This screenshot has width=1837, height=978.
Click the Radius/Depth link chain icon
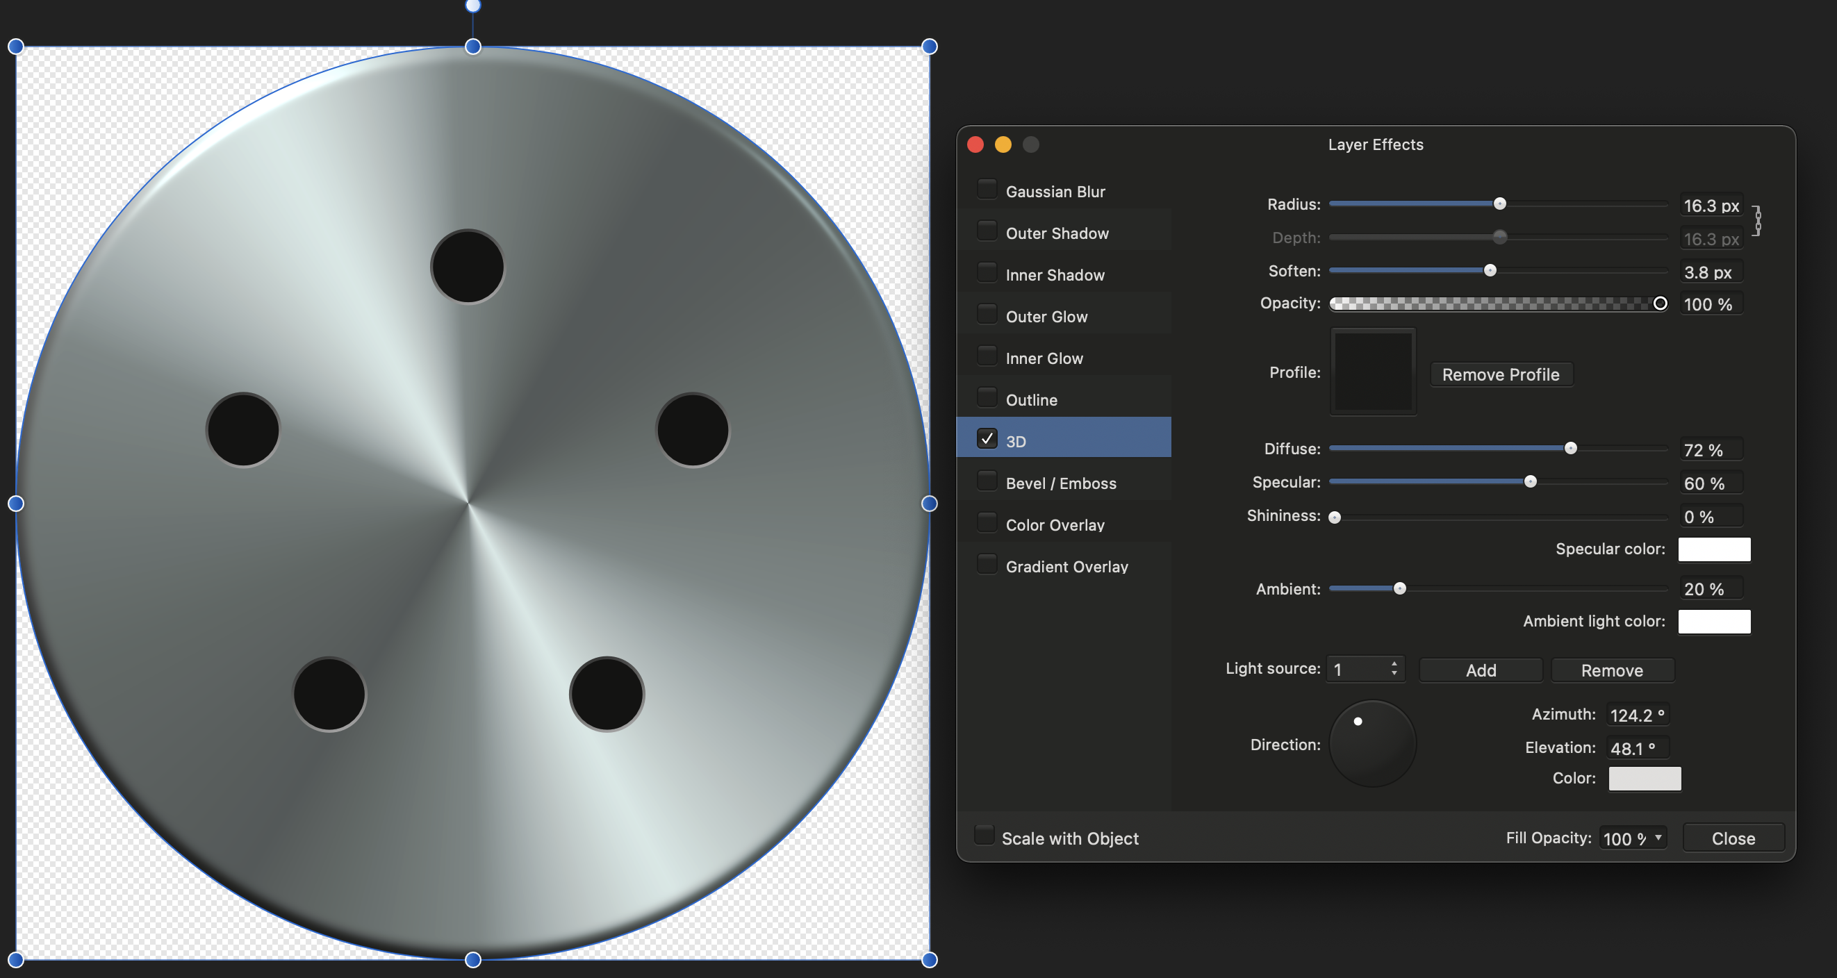pos(1757,221)
